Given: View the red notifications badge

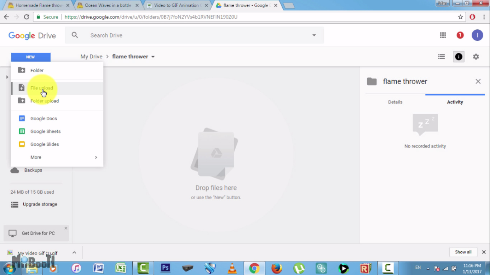Looking at the screenshot, I should click(x=460, y=35).
